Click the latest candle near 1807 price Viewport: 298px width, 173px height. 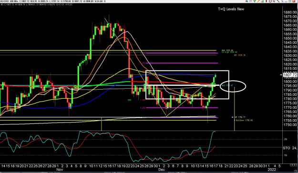click(216, 76)
